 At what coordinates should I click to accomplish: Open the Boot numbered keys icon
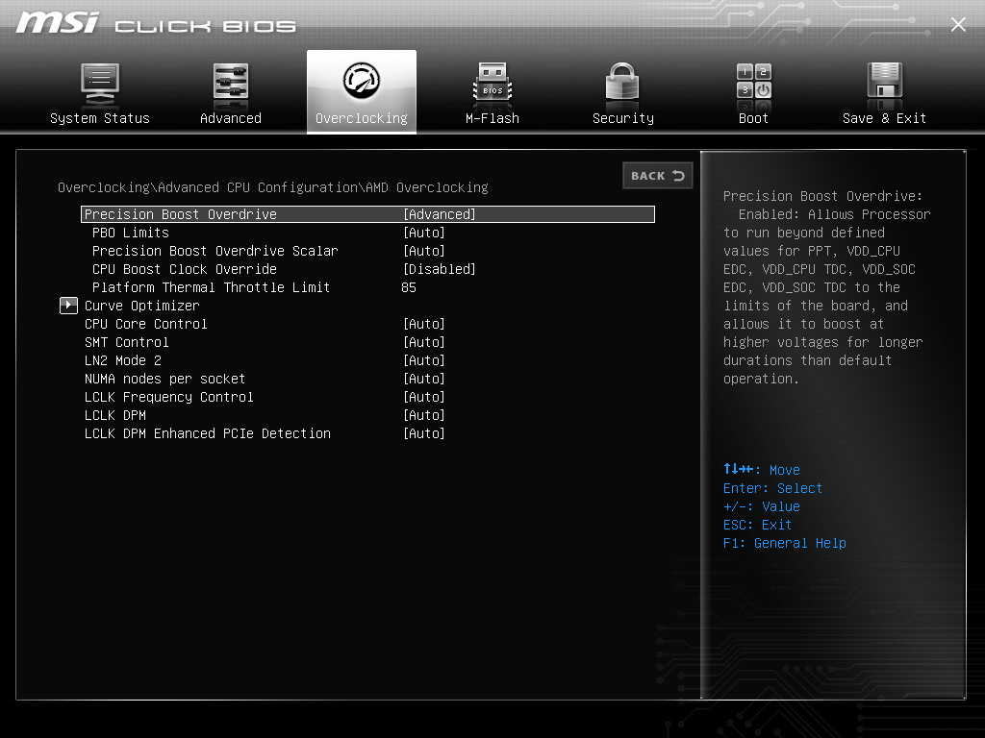[754, 81]
